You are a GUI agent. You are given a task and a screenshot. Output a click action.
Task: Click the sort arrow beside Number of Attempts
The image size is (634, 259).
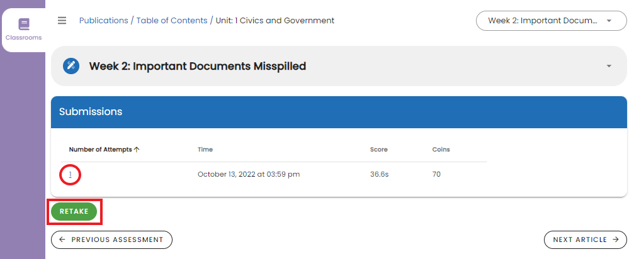137,150
